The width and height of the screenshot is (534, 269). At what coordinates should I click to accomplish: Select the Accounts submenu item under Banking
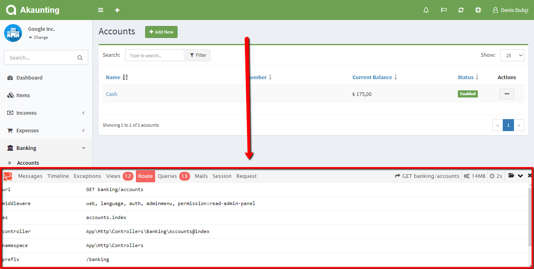click(x=28, y=163)
